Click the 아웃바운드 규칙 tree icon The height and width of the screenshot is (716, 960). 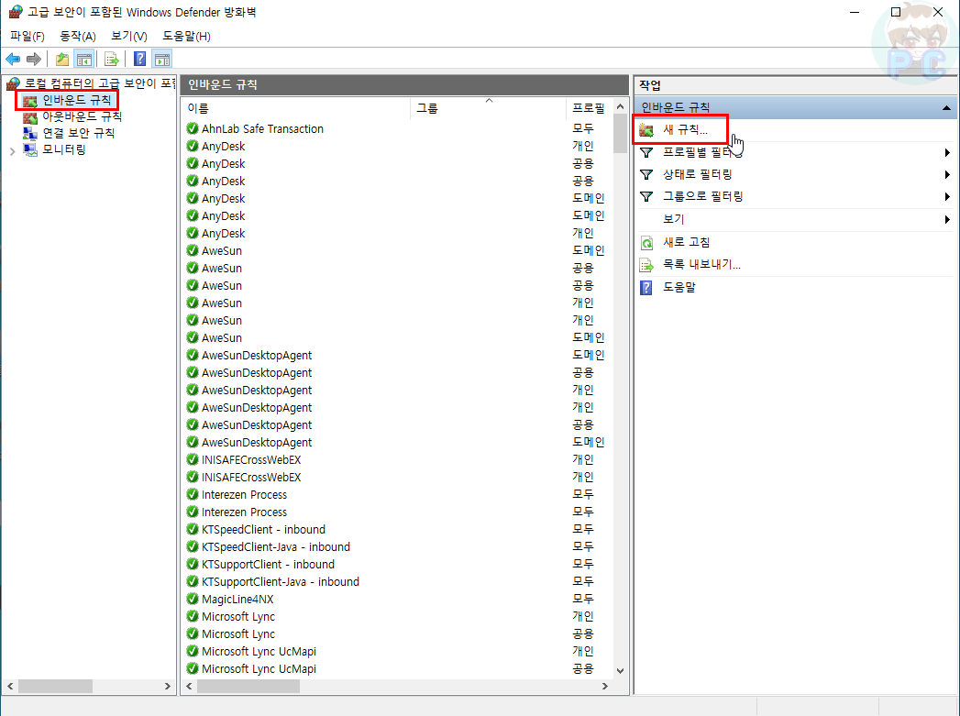pos(30,116)
